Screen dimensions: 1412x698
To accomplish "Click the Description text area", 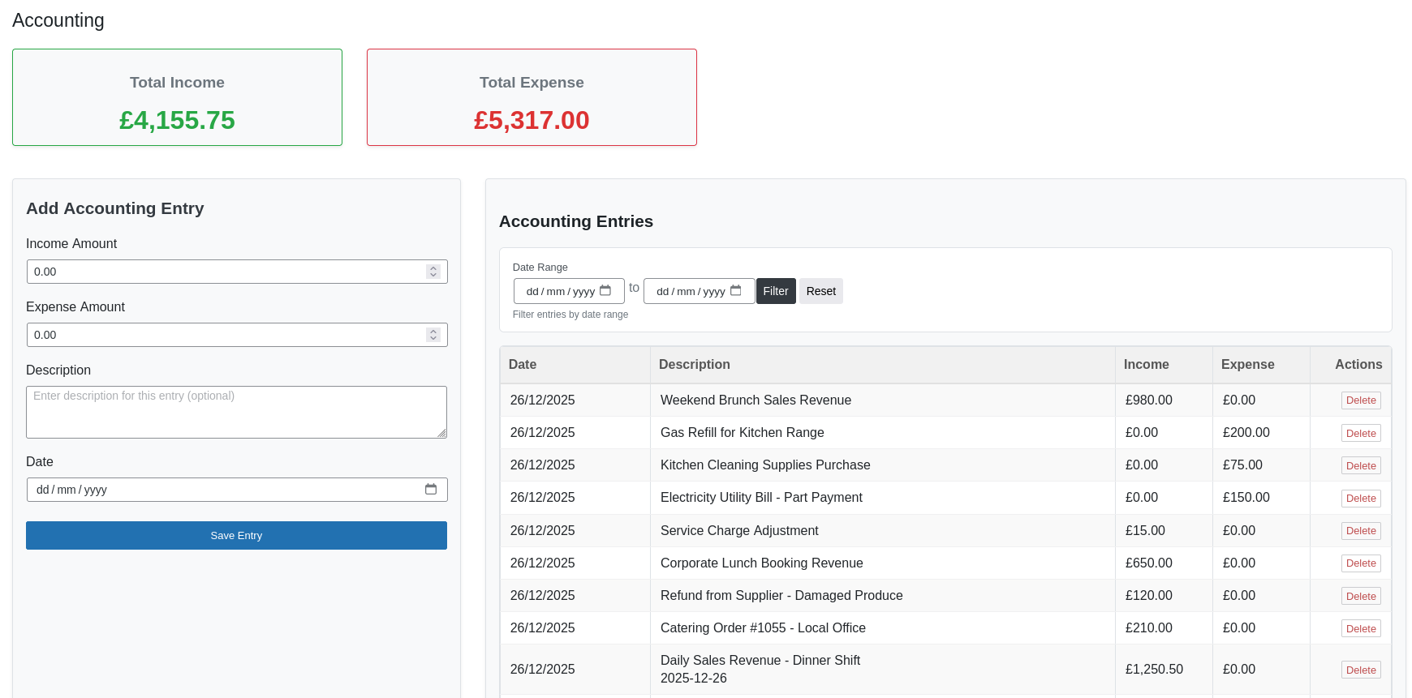I will (236, 412).
